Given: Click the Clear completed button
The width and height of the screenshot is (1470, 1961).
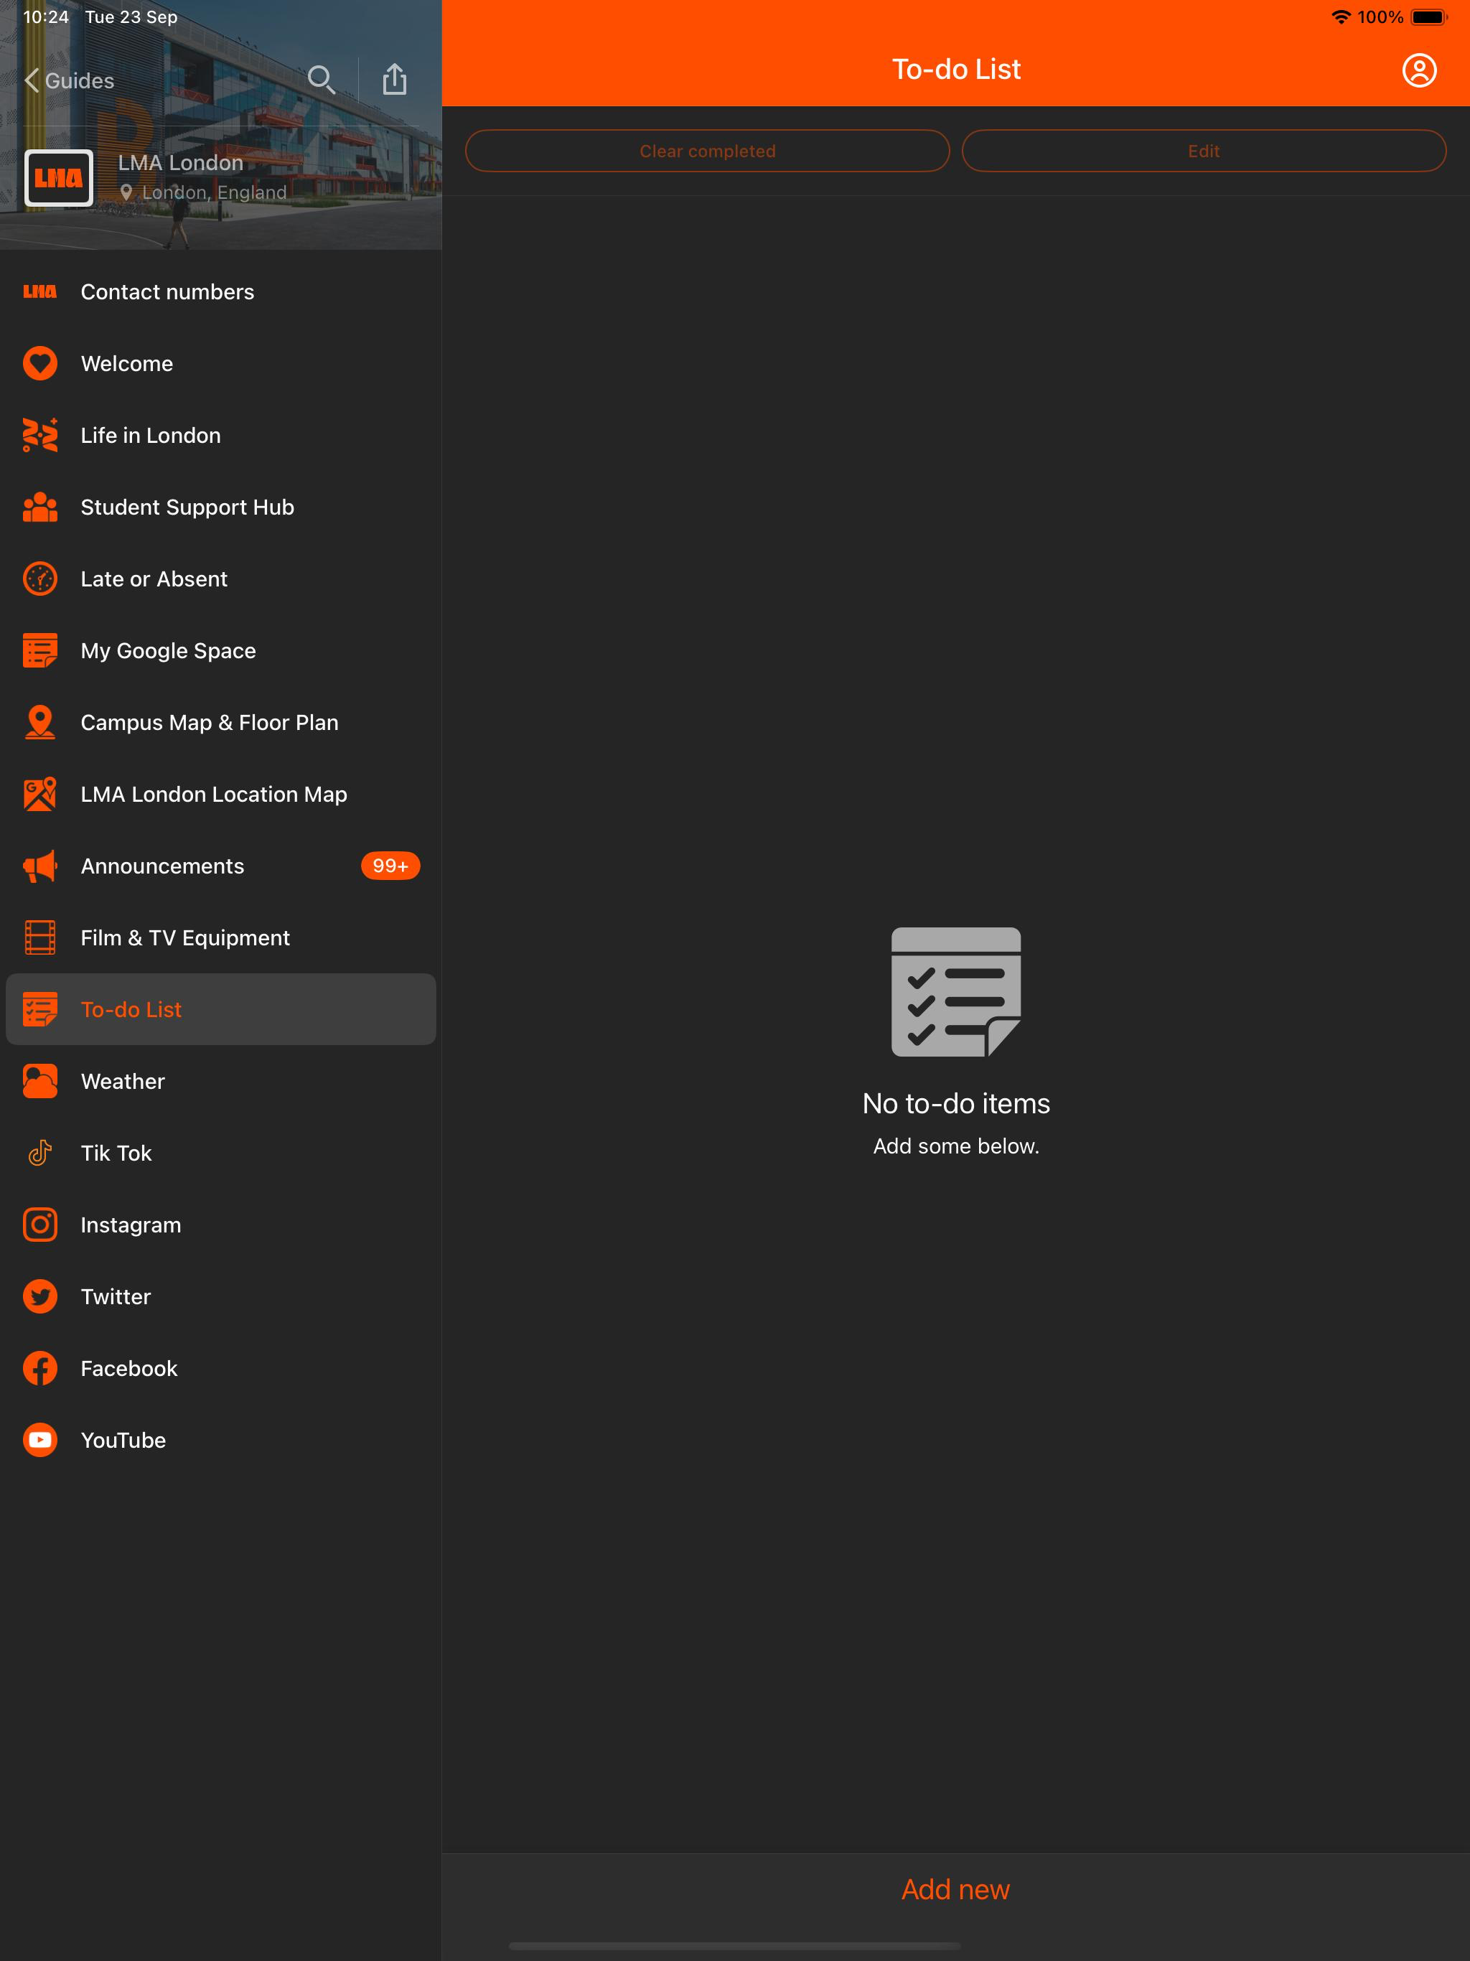Looking at the screenshot, I should click(x=708, y=151).
